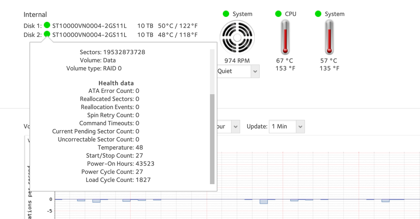Click green status dot beside CPU label

coord(278,13)
